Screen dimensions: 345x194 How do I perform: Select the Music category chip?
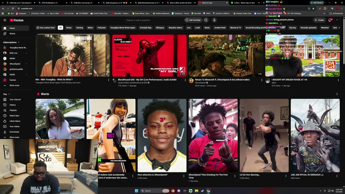(x=69, y=28)
